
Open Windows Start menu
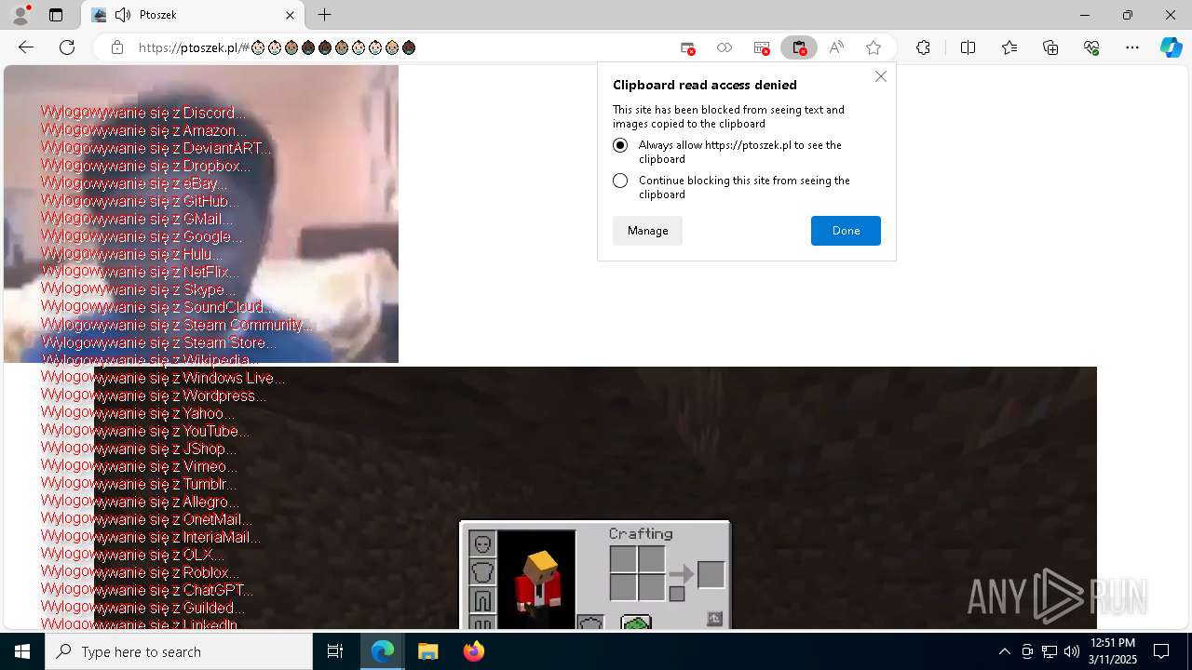[x=22, y=651]
